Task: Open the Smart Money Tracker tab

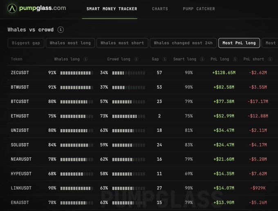Action: click(112, 9)
